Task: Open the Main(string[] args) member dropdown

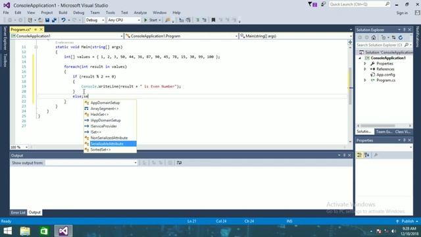Action: (x=295, y=36)
